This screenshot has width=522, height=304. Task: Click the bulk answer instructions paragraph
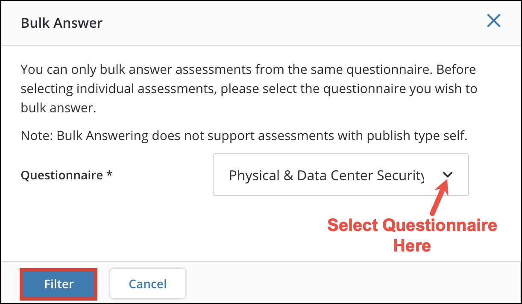(x=248, y=88)
